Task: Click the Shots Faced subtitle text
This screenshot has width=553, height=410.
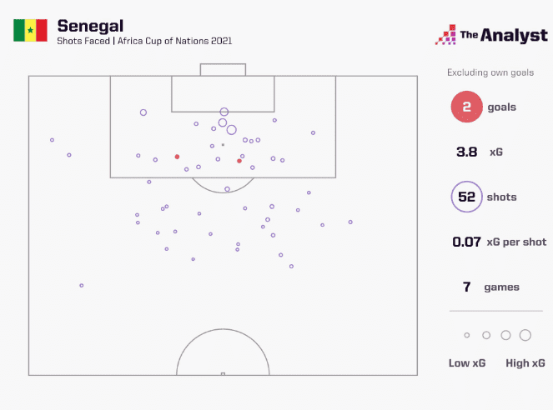Action: (144, 40)
